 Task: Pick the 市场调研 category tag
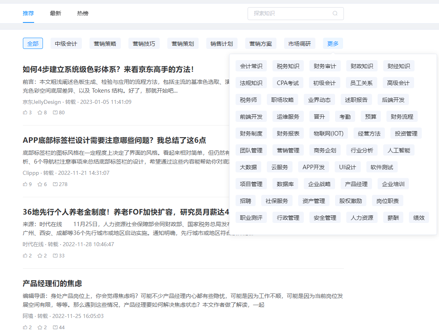pos(300,44)
